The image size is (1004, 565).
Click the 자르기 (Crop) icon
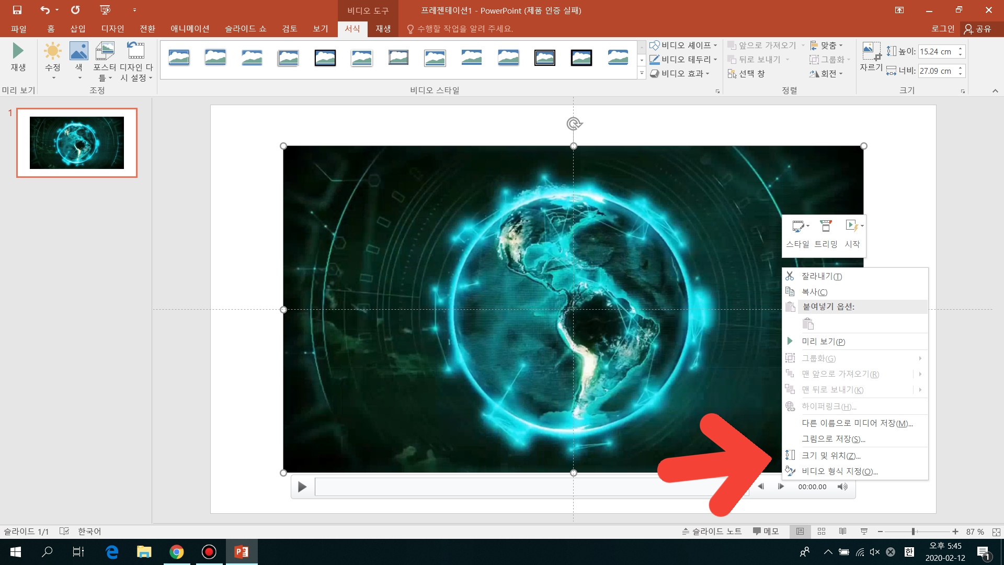[871, 51]
